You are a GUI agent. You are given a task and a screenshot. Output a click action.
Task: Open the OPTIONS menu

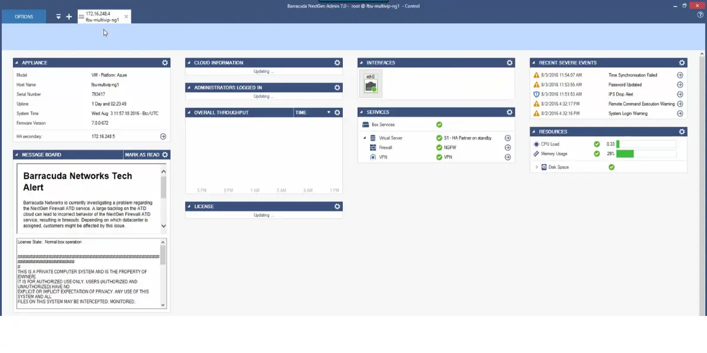[x=24, y=16]
